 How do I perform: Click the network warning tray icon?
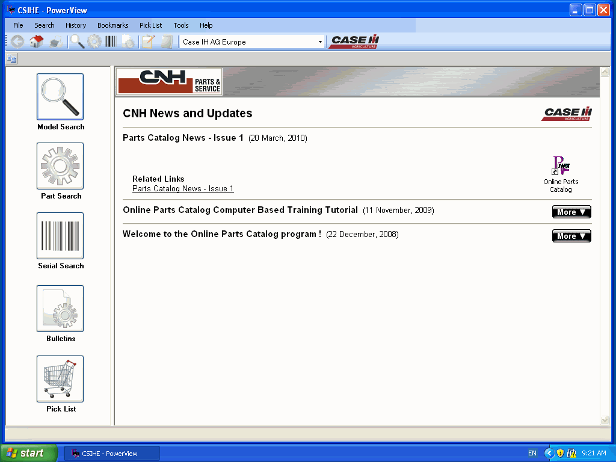tap(572, 453)
